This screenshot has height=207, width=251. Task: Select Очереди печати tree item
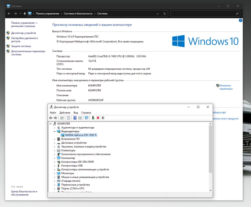coord(71,181)
